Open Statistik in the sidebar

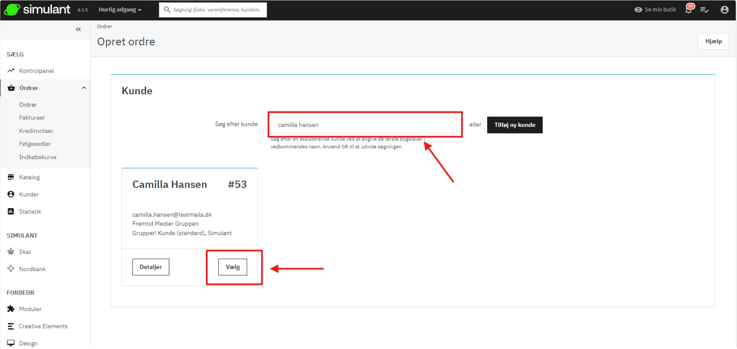pyautogui.click(x=30, y=212)
